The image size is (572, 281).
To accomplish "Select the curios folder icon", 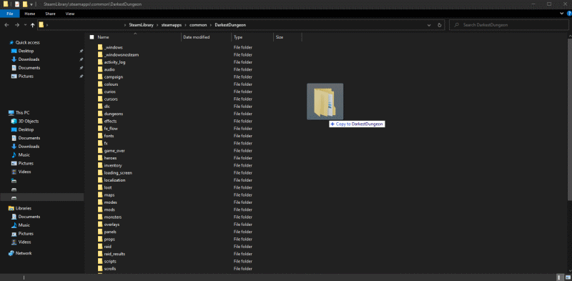I will click(100, 92).
